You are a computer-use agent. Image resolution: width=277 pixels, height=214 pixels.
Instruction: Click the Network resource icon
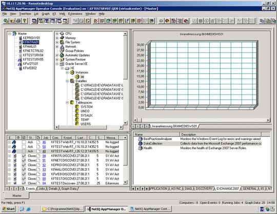(x=62, y=47)
